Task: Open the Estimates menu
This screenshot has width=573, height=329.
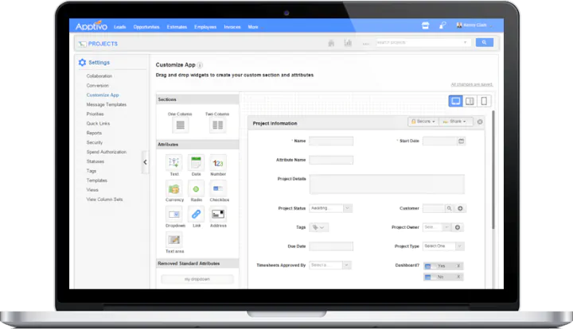Action: click(x=177, y=27)
